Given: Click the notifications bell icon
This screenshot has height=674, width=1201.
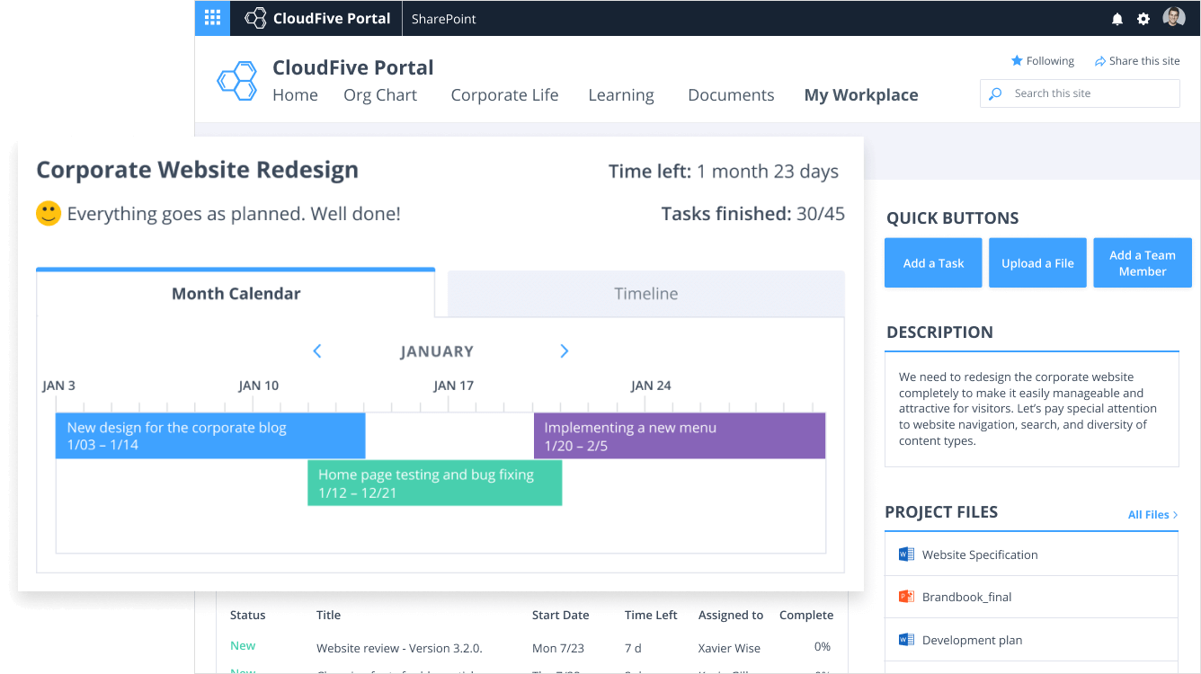Looking at the screenshot, I should coord(1117,19).
